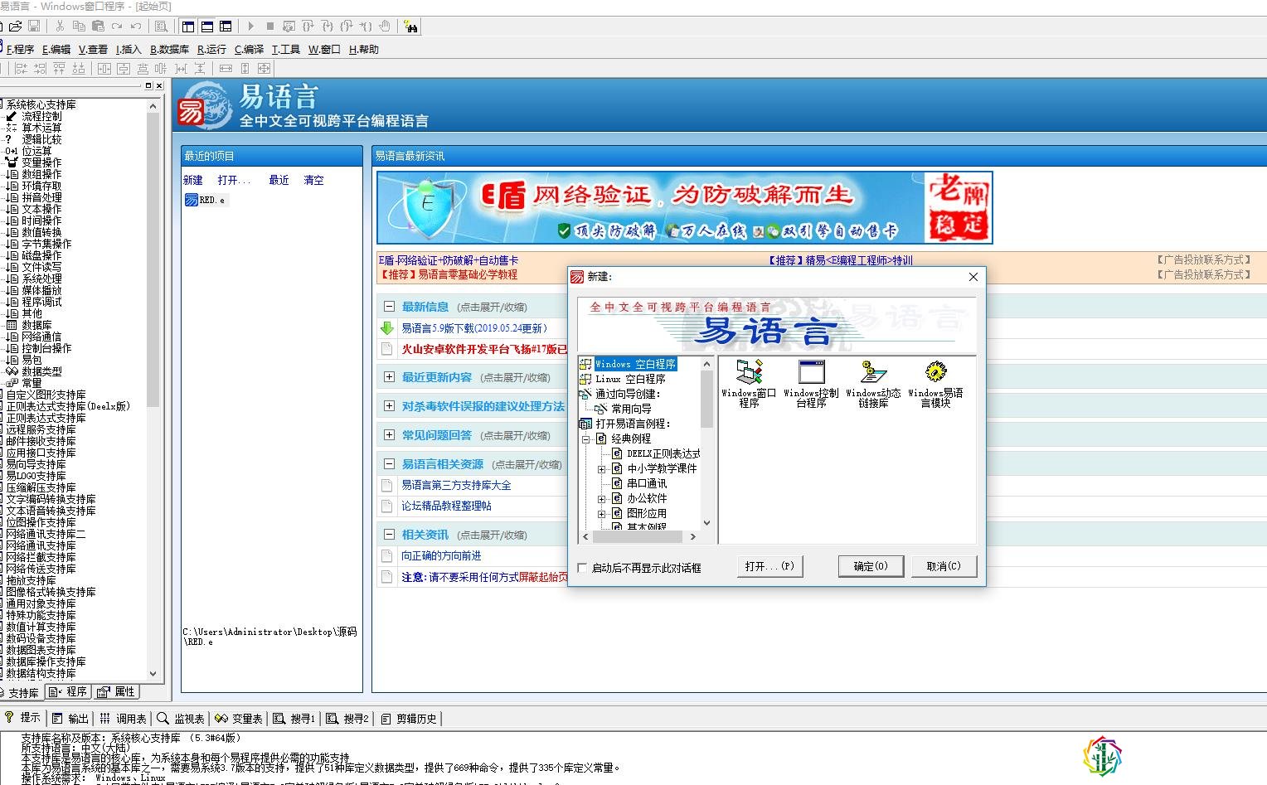Click the make-same-width layout toolbar icon
Screen dimensions: 1267x785
point(226,68)
